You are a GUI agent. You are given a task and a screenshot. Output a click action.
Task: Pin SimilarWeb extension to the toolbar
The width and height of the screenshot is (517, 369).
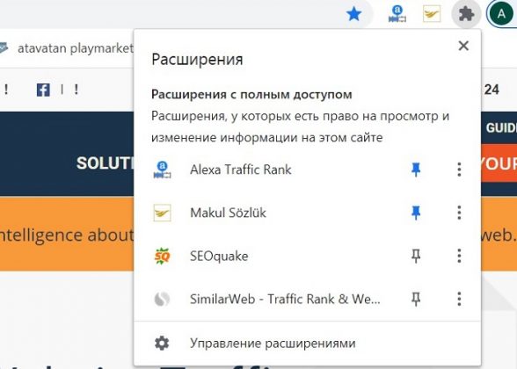pos(416,299)
